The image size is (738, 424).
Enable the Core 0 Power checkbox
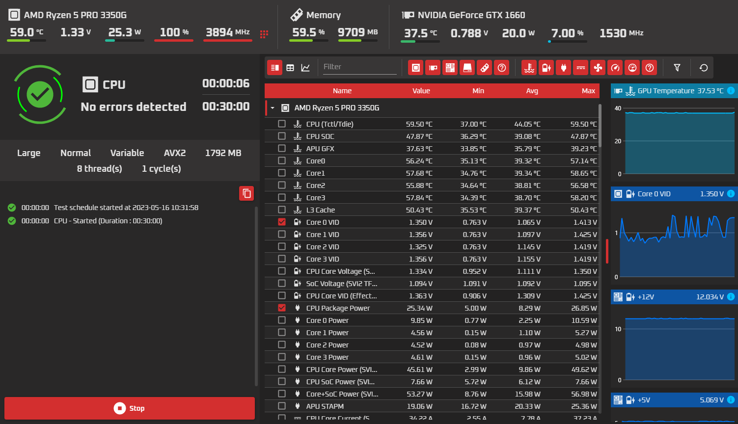coord(282,320)
